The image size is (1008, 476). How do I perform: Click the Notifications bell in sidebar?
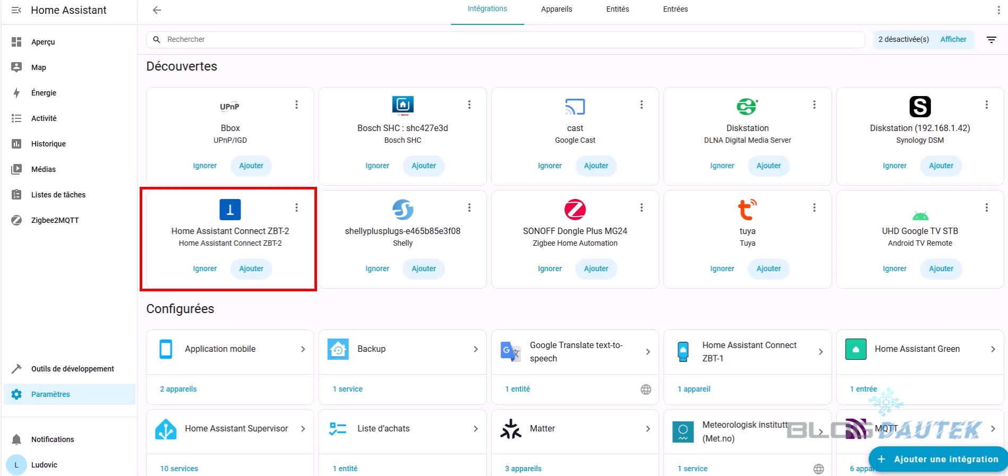[16, 439]
